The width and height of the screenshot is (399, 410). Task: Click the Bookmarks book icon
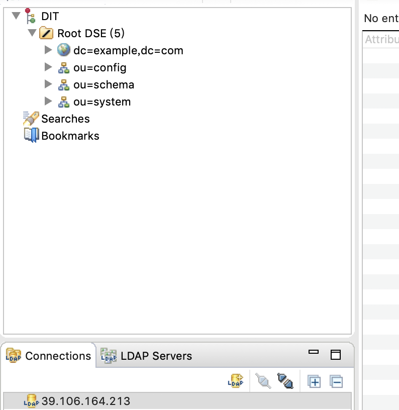pyautogui.click(x=31, y=135)
